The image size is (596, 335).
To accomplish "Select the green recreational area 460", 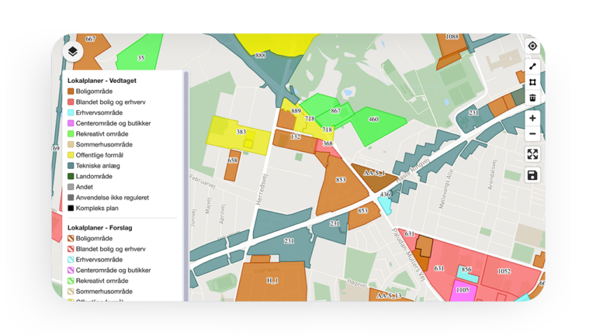I will click(376, 123).
